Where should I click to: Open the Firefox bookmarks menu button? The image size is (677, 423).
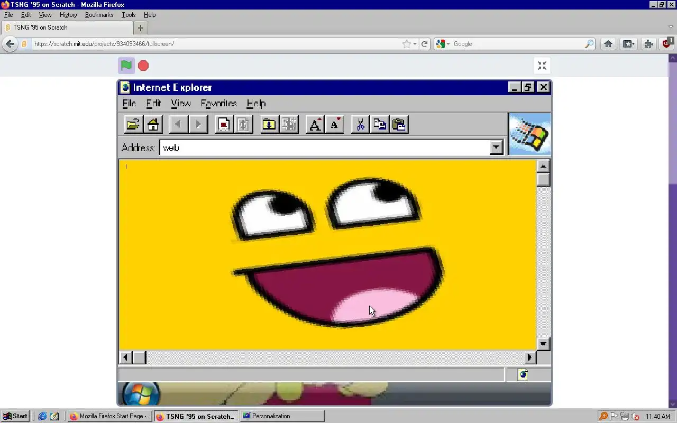coord(628,44)
